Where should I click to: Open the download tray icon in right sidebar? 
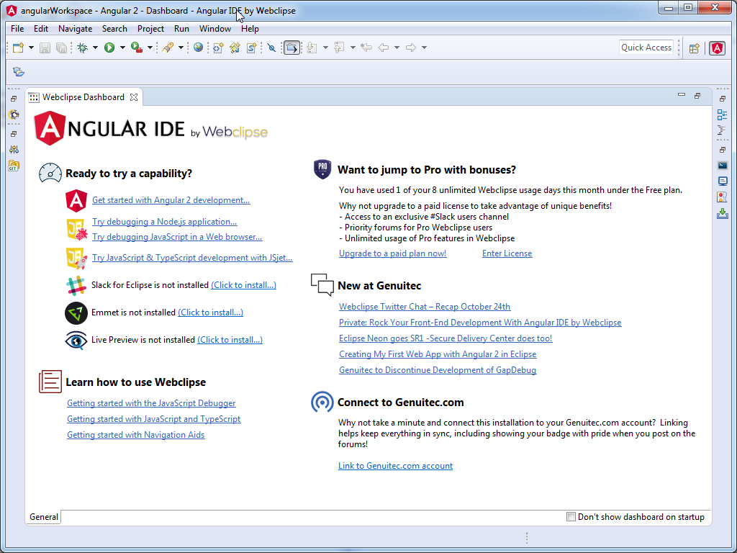pos(723,213)
